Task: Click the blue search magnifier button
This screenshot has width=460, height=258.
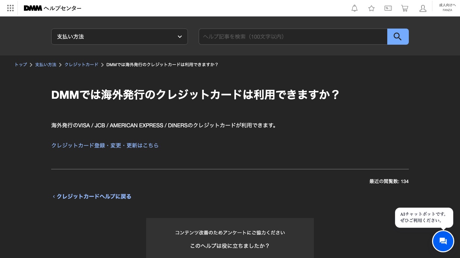Action: 398,37
